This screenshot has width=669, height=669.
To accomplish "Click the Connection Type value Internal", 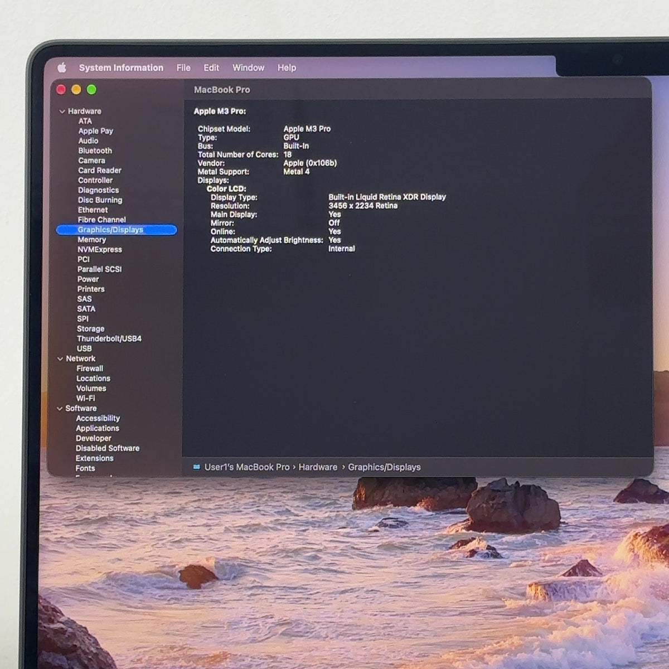I will pos(341,249).
